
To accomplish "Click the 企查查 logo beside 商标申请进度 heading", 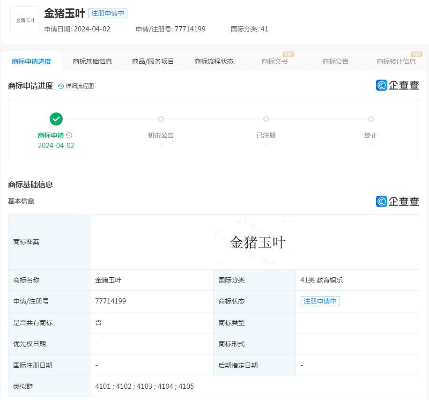I will (397, 85).
